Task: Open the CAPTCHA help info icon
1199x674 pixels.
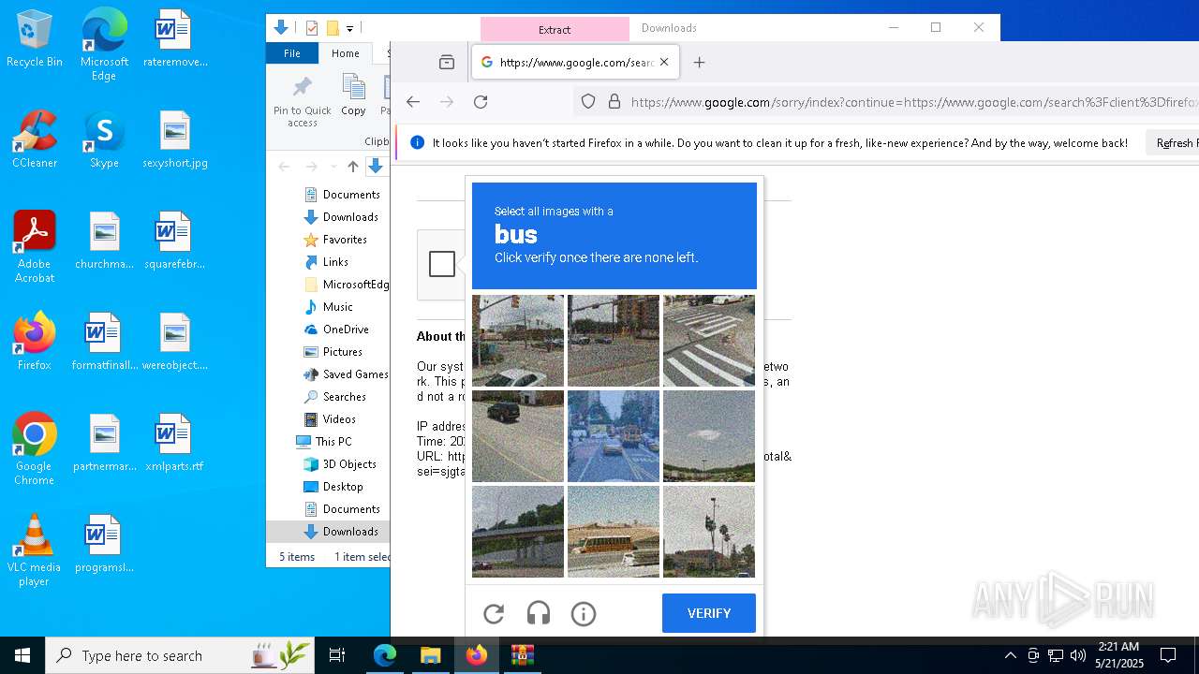Action: [584, 614]
